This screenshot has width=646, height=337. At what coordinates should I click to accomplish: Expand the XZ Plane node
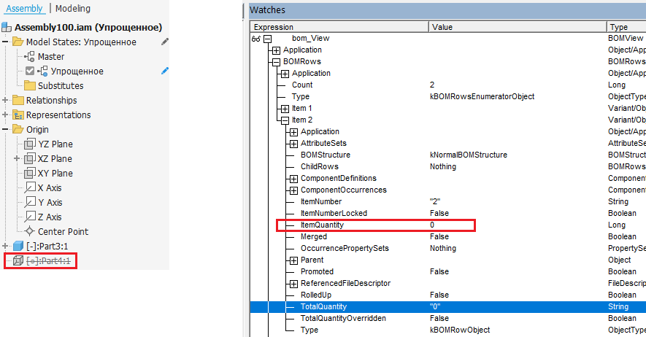click(17, 158)
